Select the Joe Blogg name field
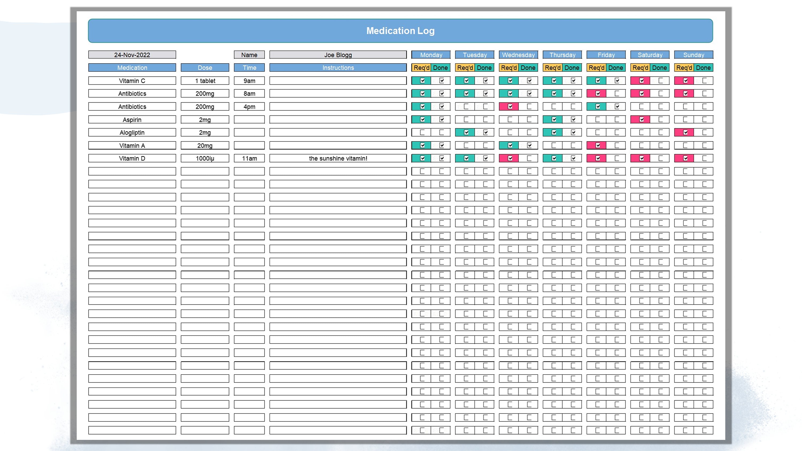The image size is (802, 451). 338,55
